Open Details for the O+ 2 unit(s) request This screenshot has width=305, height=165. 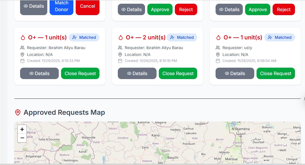click(137, 73)
